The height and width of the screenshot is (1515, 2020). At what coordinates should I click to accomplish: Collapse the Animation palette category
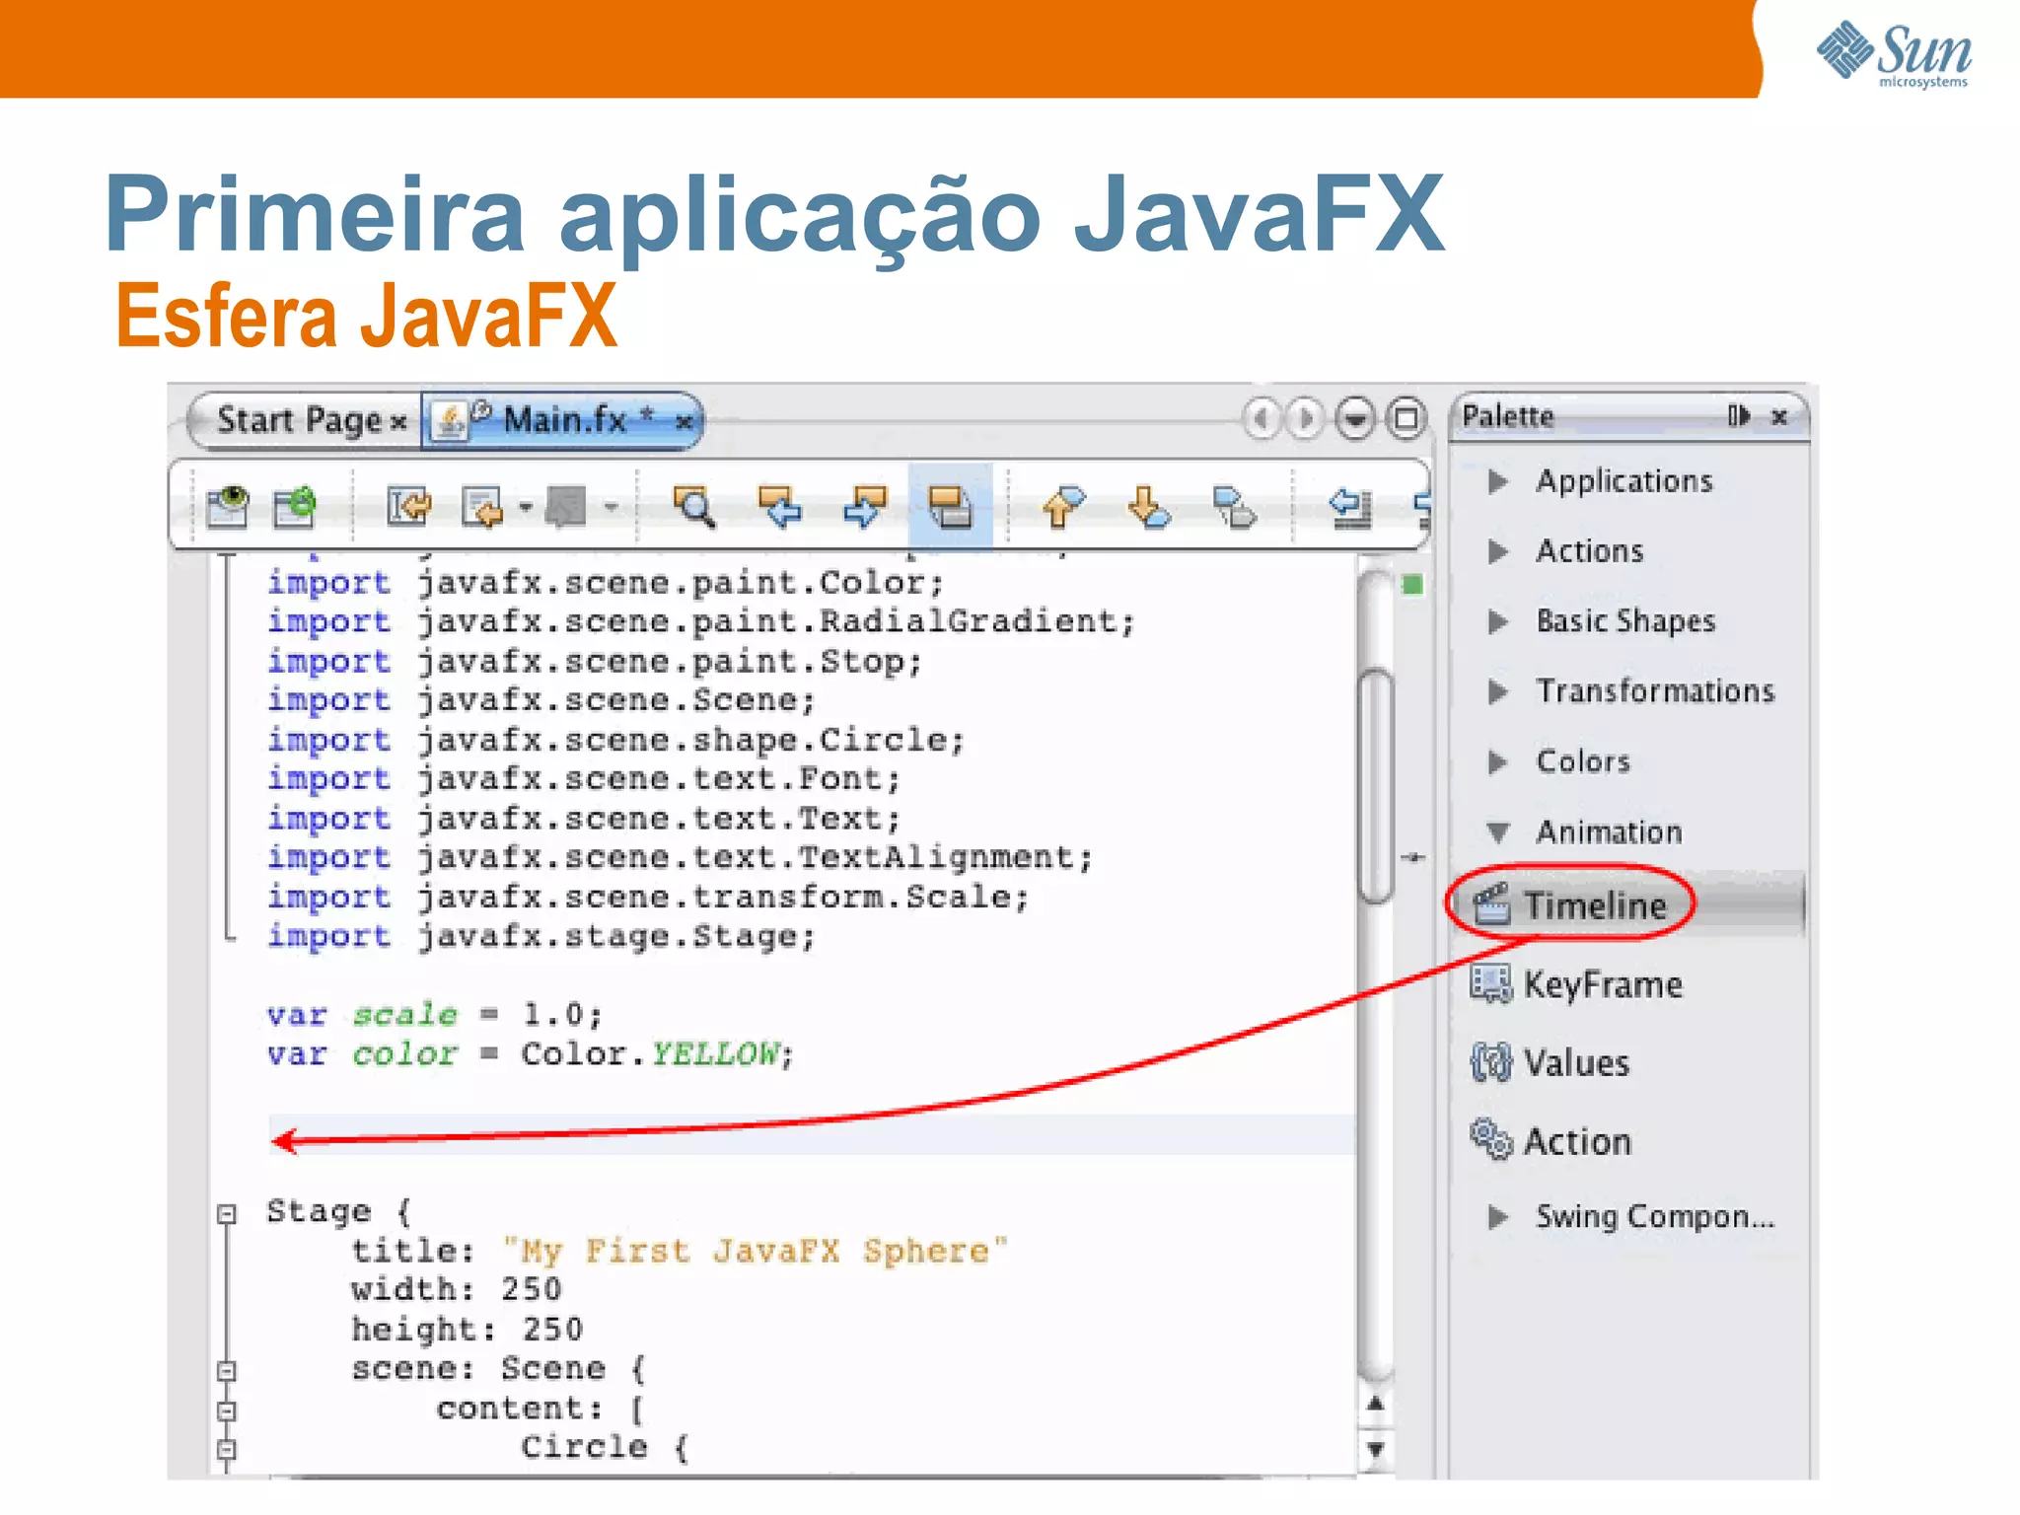click(x=1498, y=832)
